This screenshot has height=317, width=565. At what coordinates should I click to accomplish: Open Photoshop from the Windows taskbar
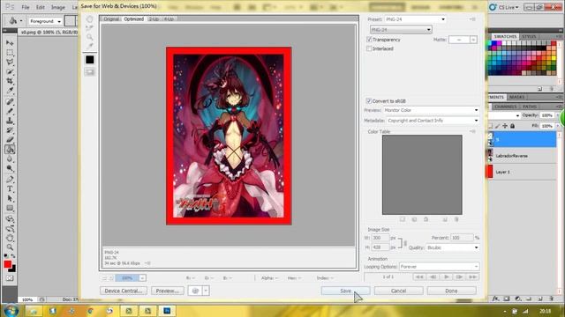pos(167,311)
